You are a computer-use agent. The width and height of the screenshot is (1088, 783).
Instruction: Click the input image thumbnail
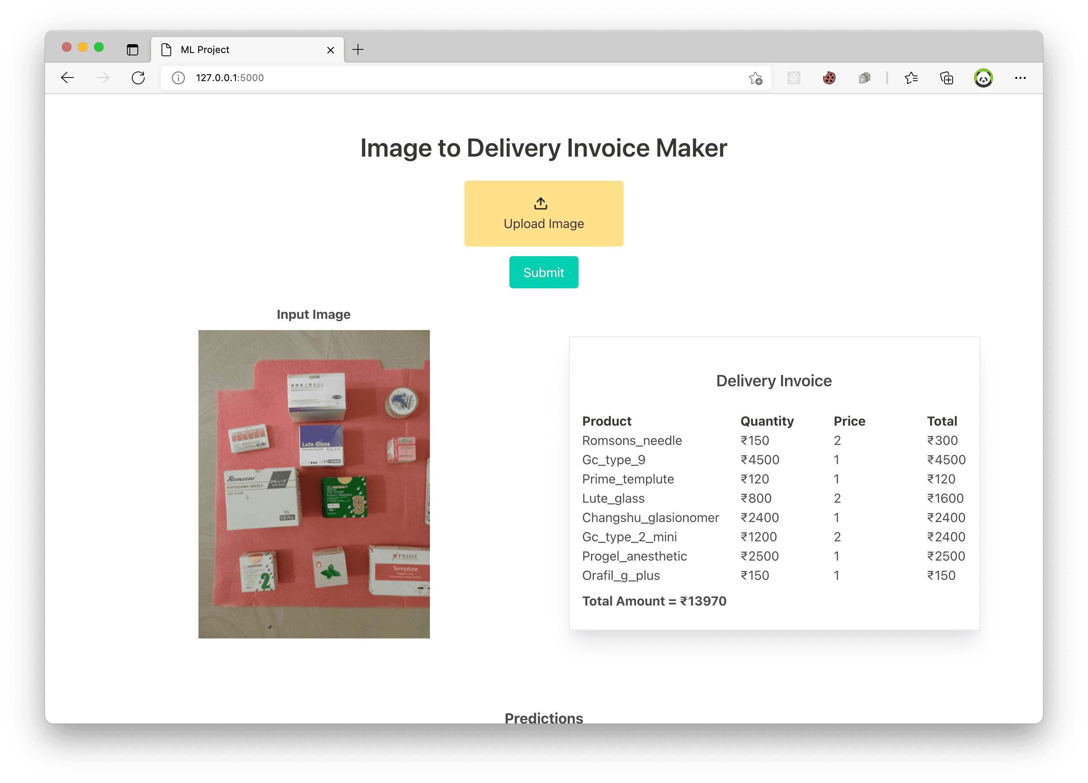tap(314, 483)
